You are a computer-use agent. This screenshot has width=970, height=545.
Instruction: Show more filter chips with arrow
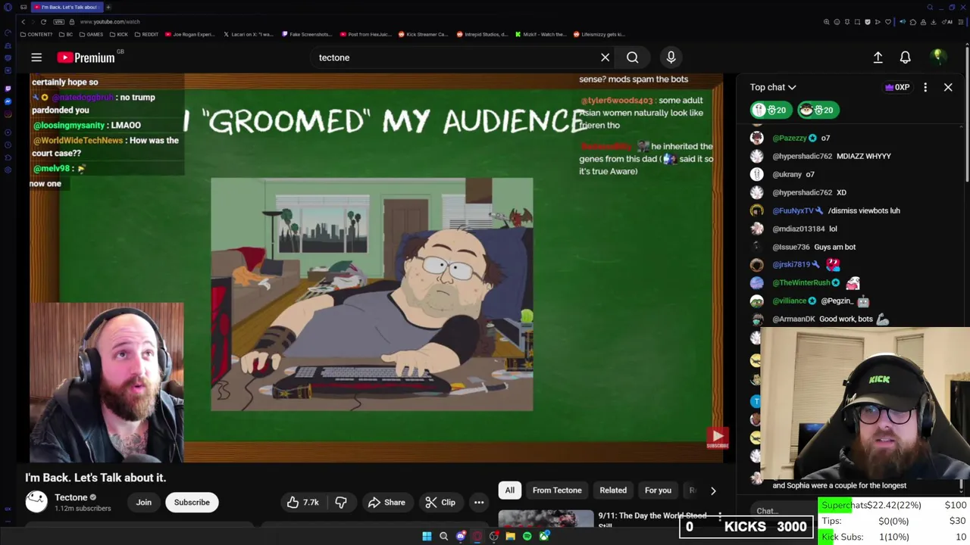point(713,490)
